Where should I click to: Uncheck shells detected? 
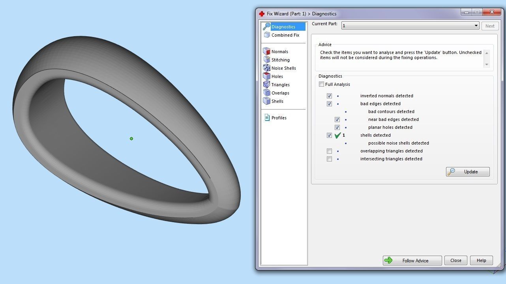329,135
